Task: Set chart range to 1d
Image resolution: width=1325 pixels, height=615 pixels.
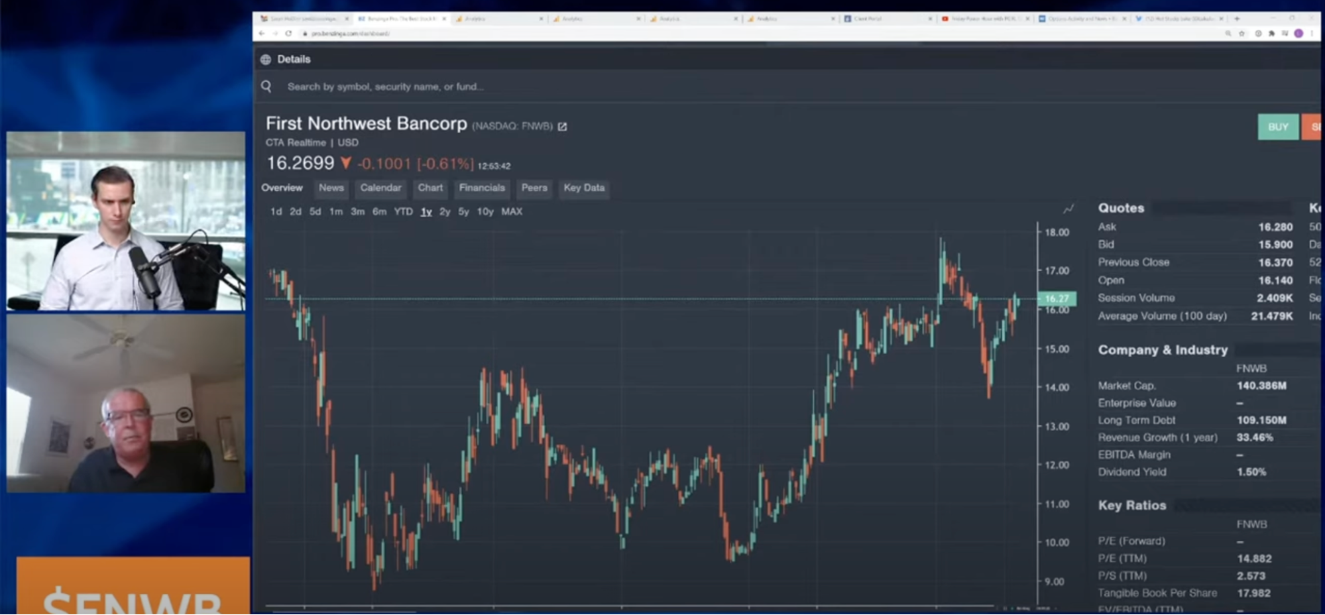Action: tap(276, 211)
